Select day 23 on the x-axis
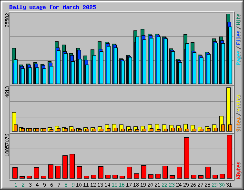The width and height of the screenshot is (244, 190). tap(172, 185)
